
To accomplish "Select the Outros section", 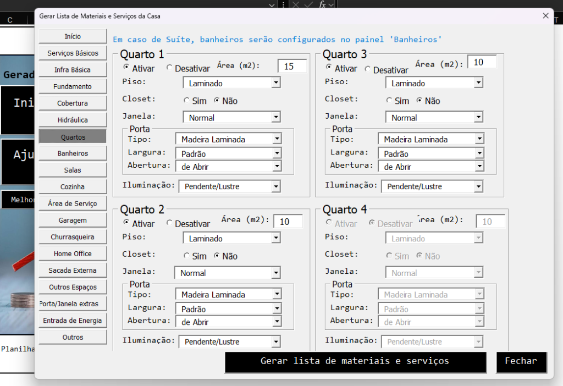I will (x=73, y=337).
